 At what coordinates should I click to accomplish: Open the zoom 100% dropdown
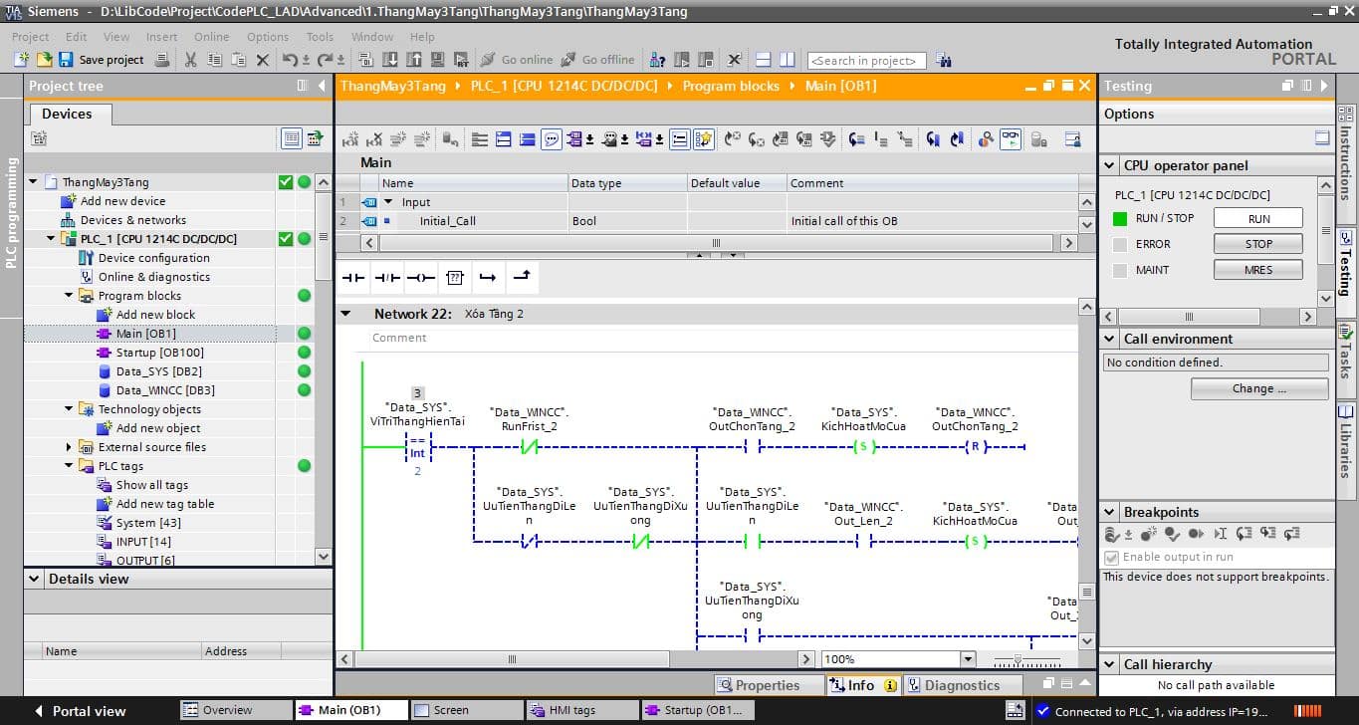pos(967,659)
